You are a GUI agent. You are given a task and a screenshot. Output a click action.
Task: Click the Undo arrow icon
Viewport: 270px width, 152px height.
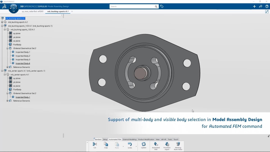pos(130,144)
